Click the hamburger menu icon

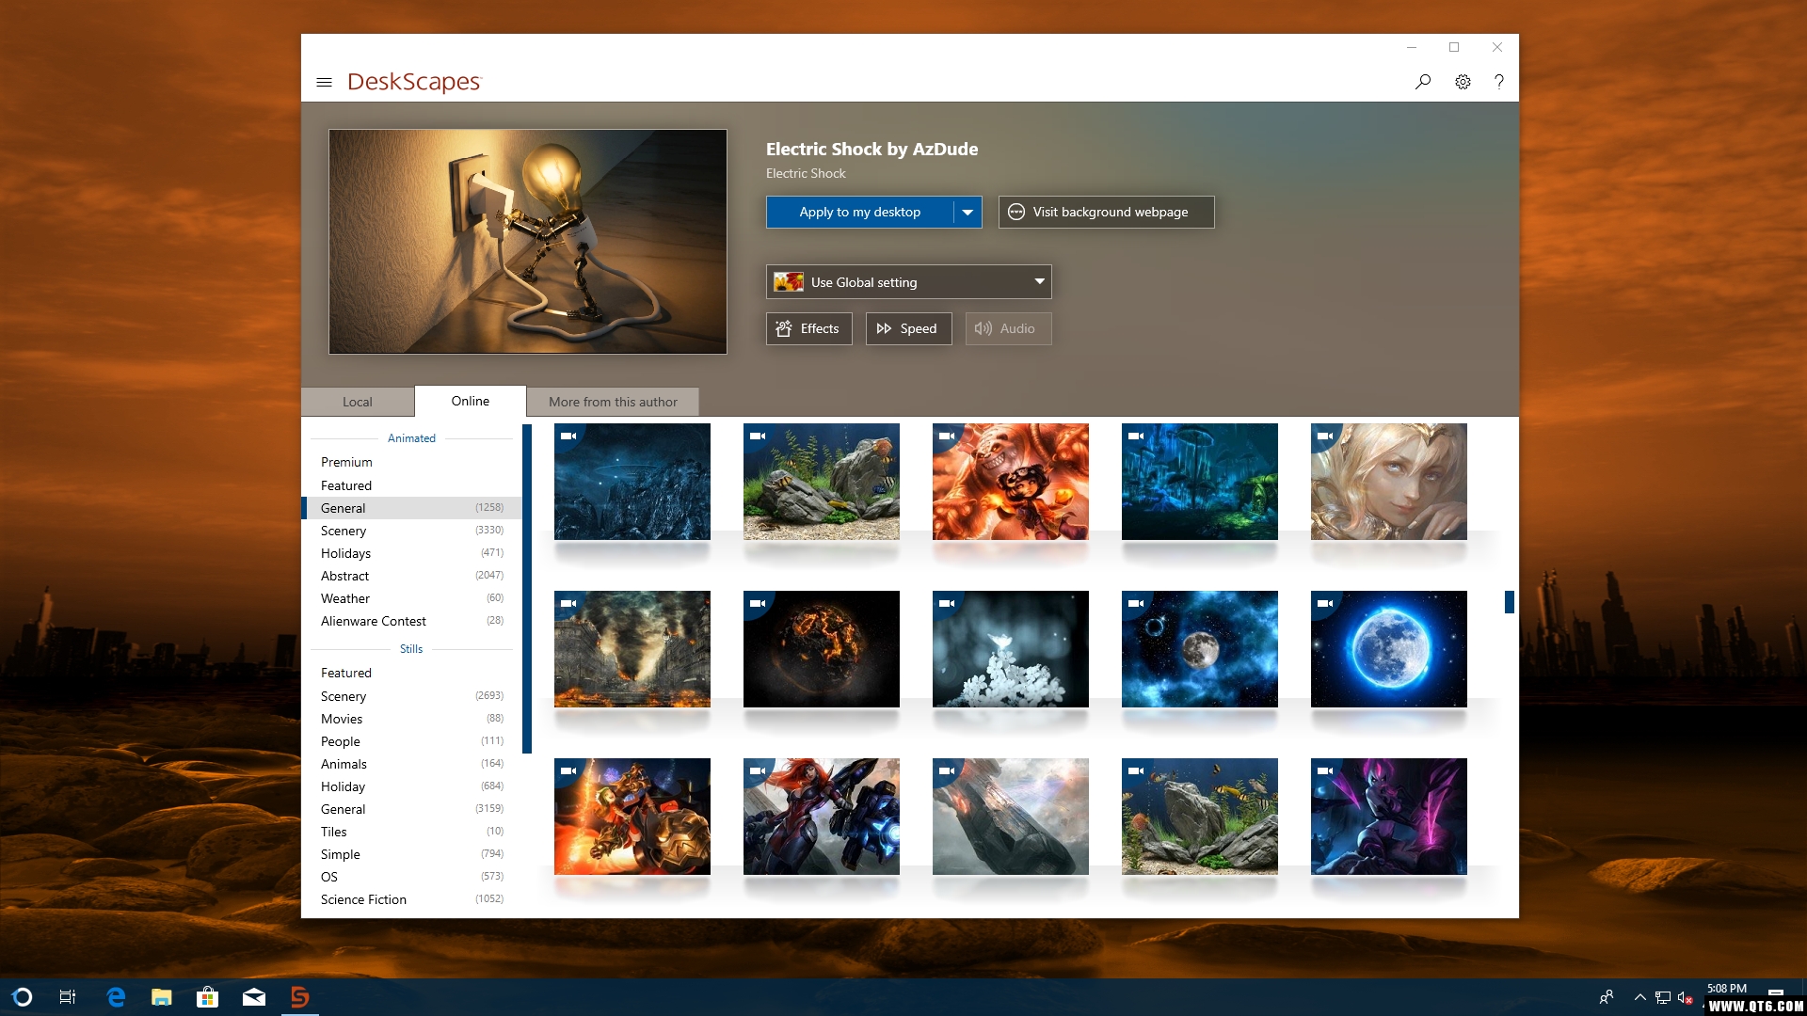pyautogui.click(x=322, y=81)
